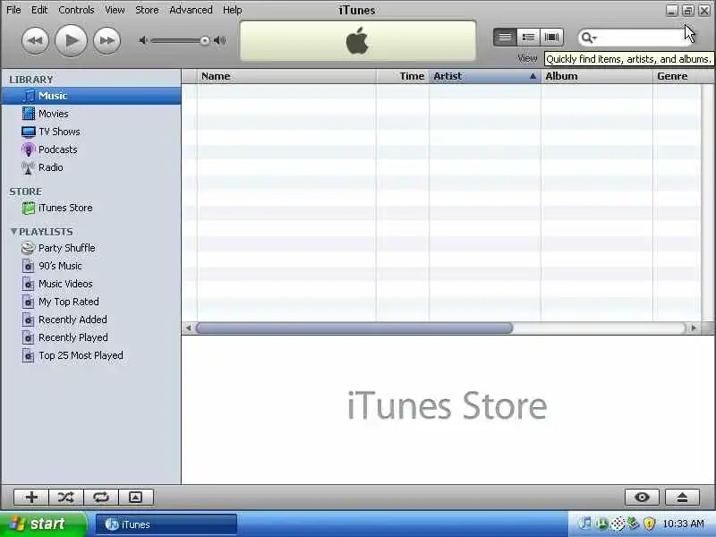The image size is (716, 537).
Task: Select the Recently Played playlist
Action: click(72, 337)
